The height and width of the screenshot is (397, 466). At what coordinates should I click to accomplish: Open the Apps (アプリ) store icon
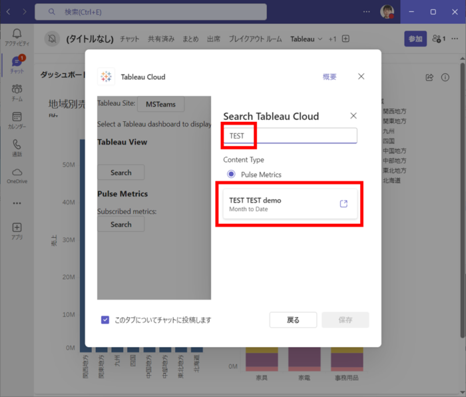[x=17, y=231]
